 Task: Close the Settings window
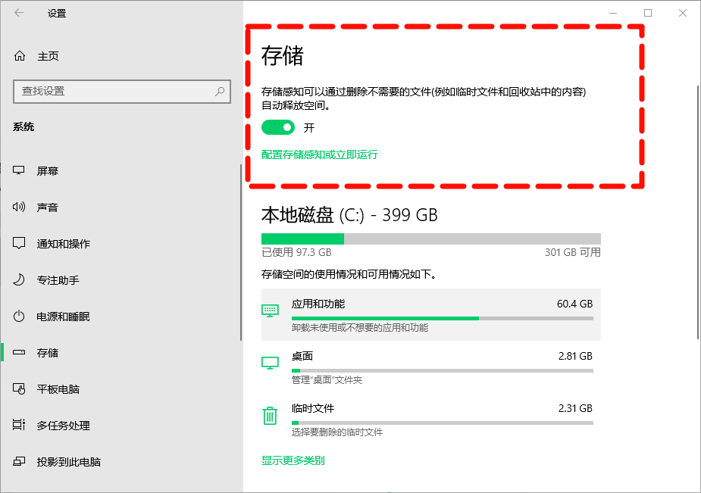683,13
